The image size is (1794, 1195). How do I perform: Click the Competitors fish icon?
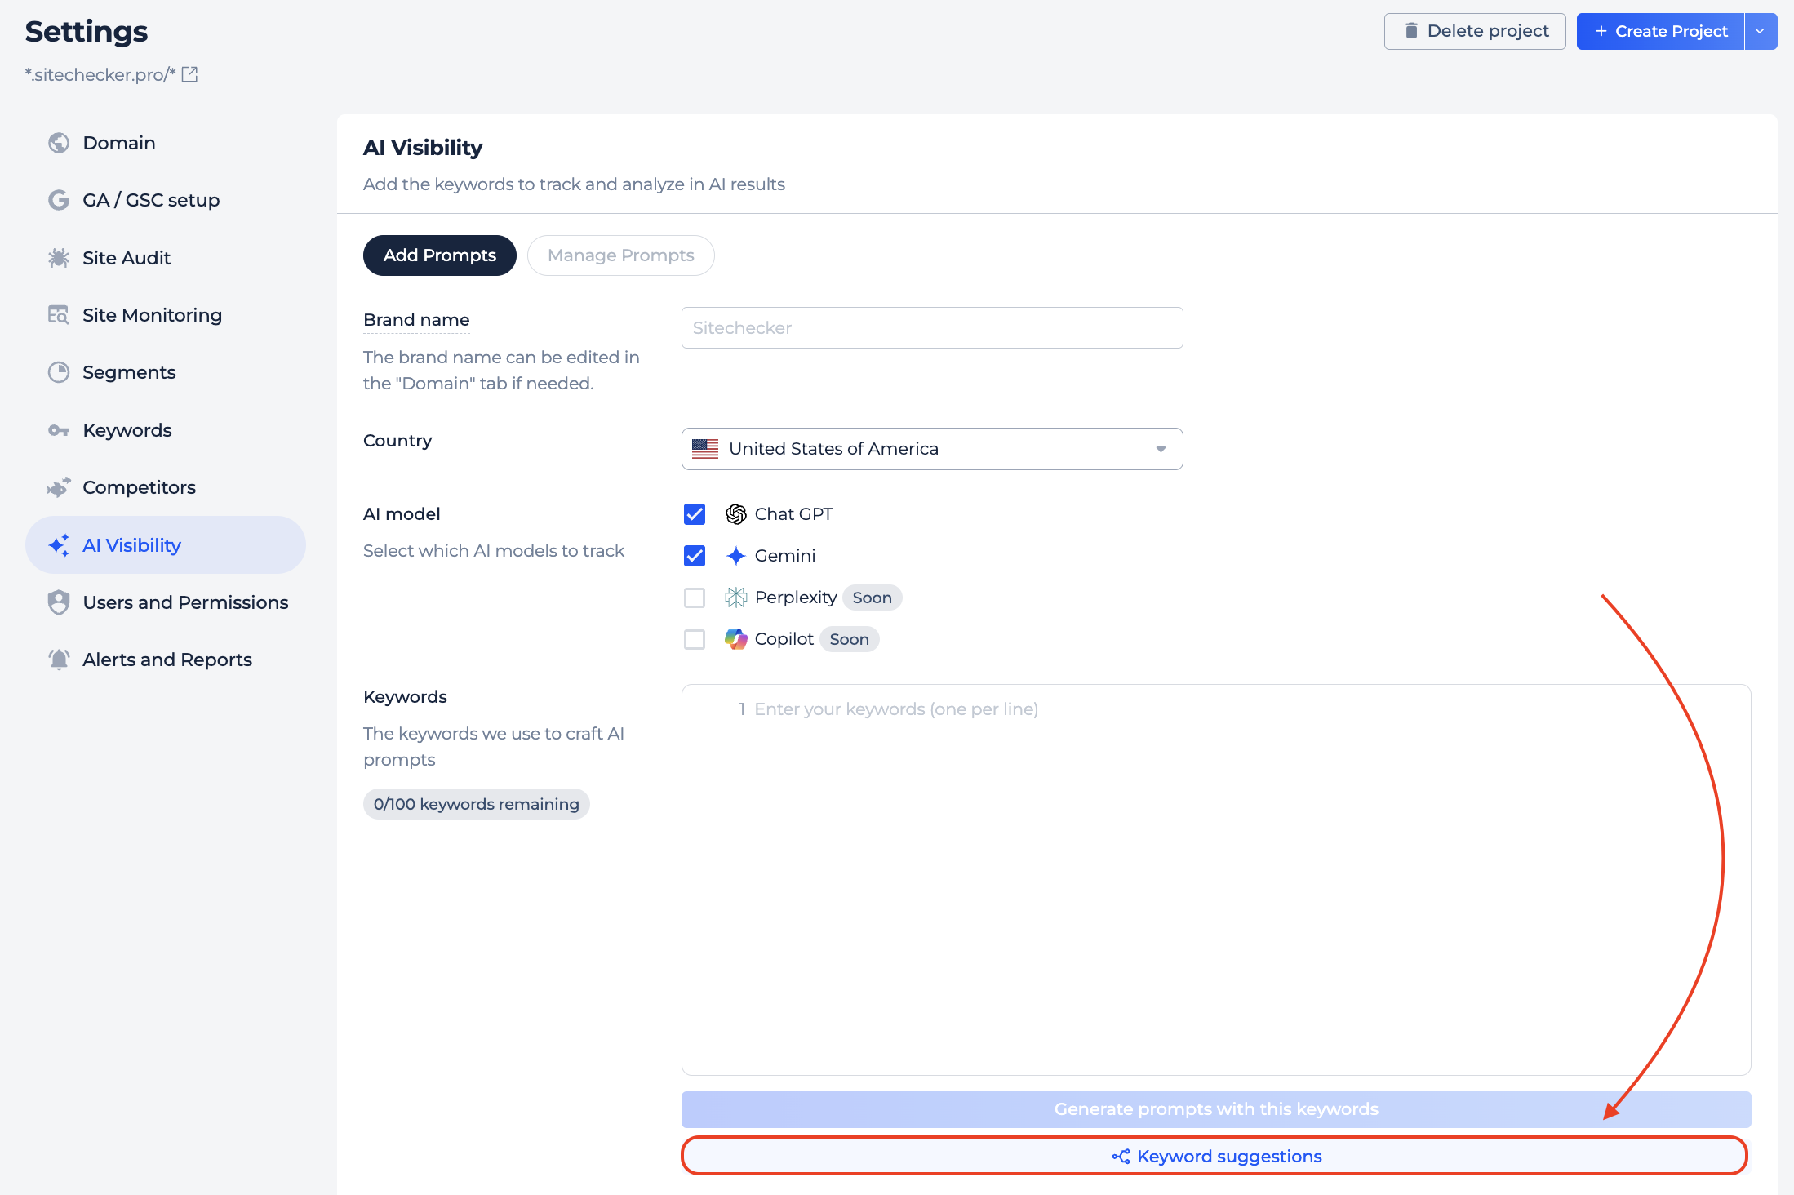[59, 487]
